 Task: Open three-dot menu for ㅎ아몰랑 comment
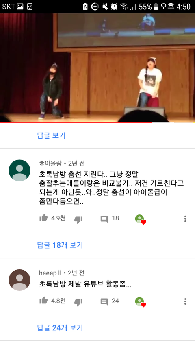pyautogui.click(x=185, y=218)
